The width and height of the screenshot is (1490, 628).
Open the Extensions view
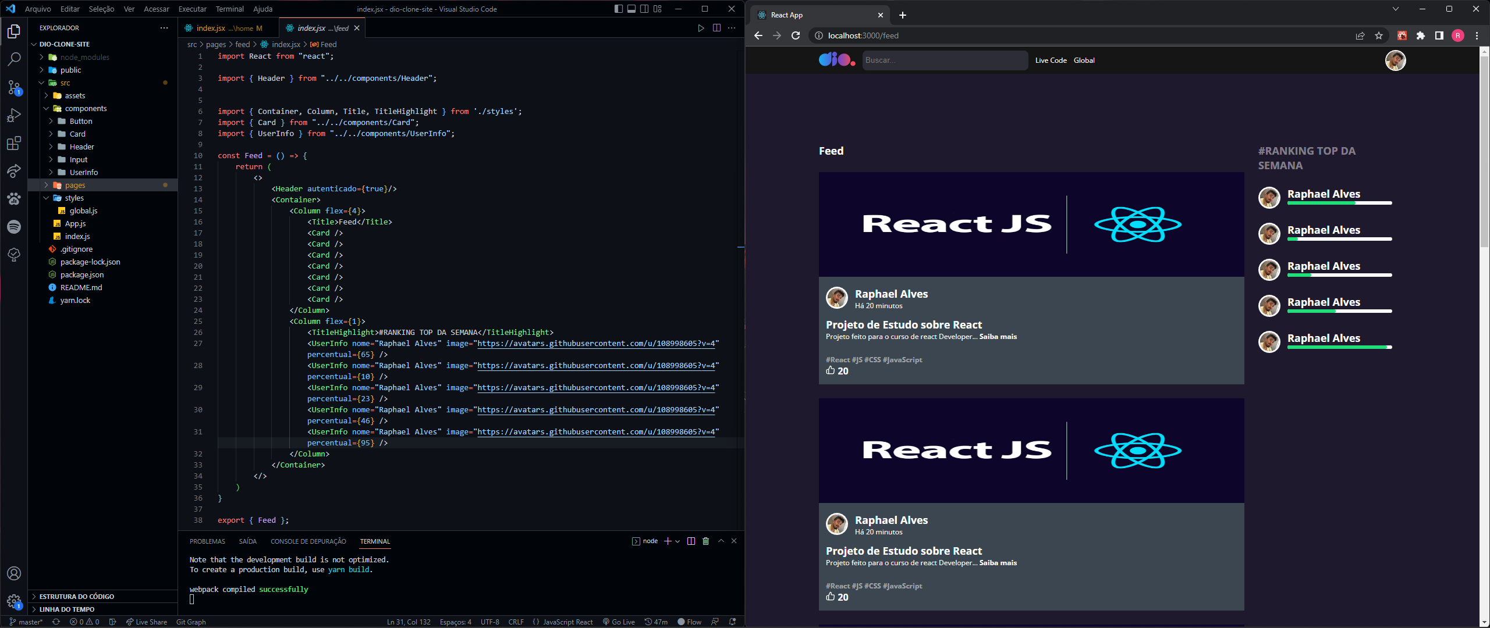(x=14, y=143)
